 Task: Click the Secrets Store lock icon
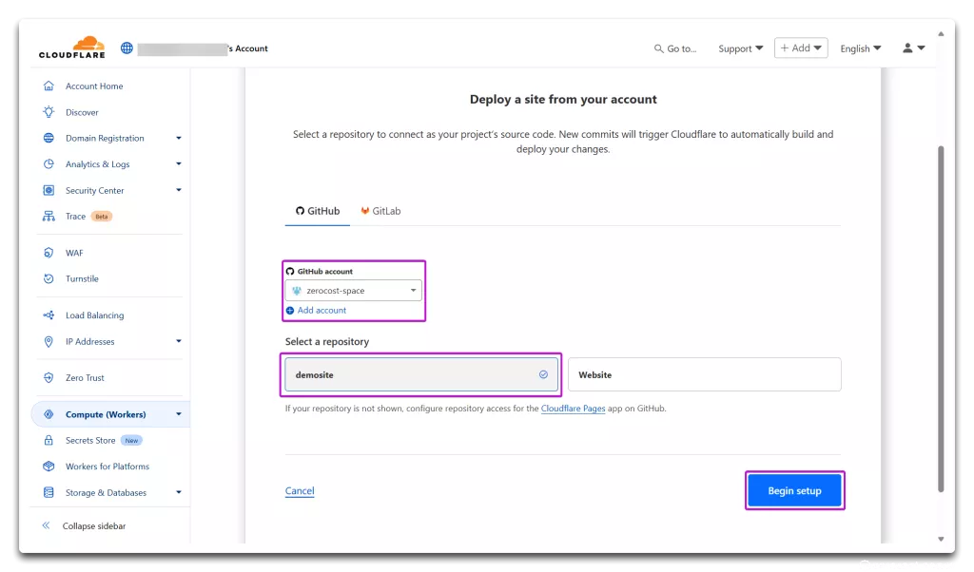[x=49, y=440]
